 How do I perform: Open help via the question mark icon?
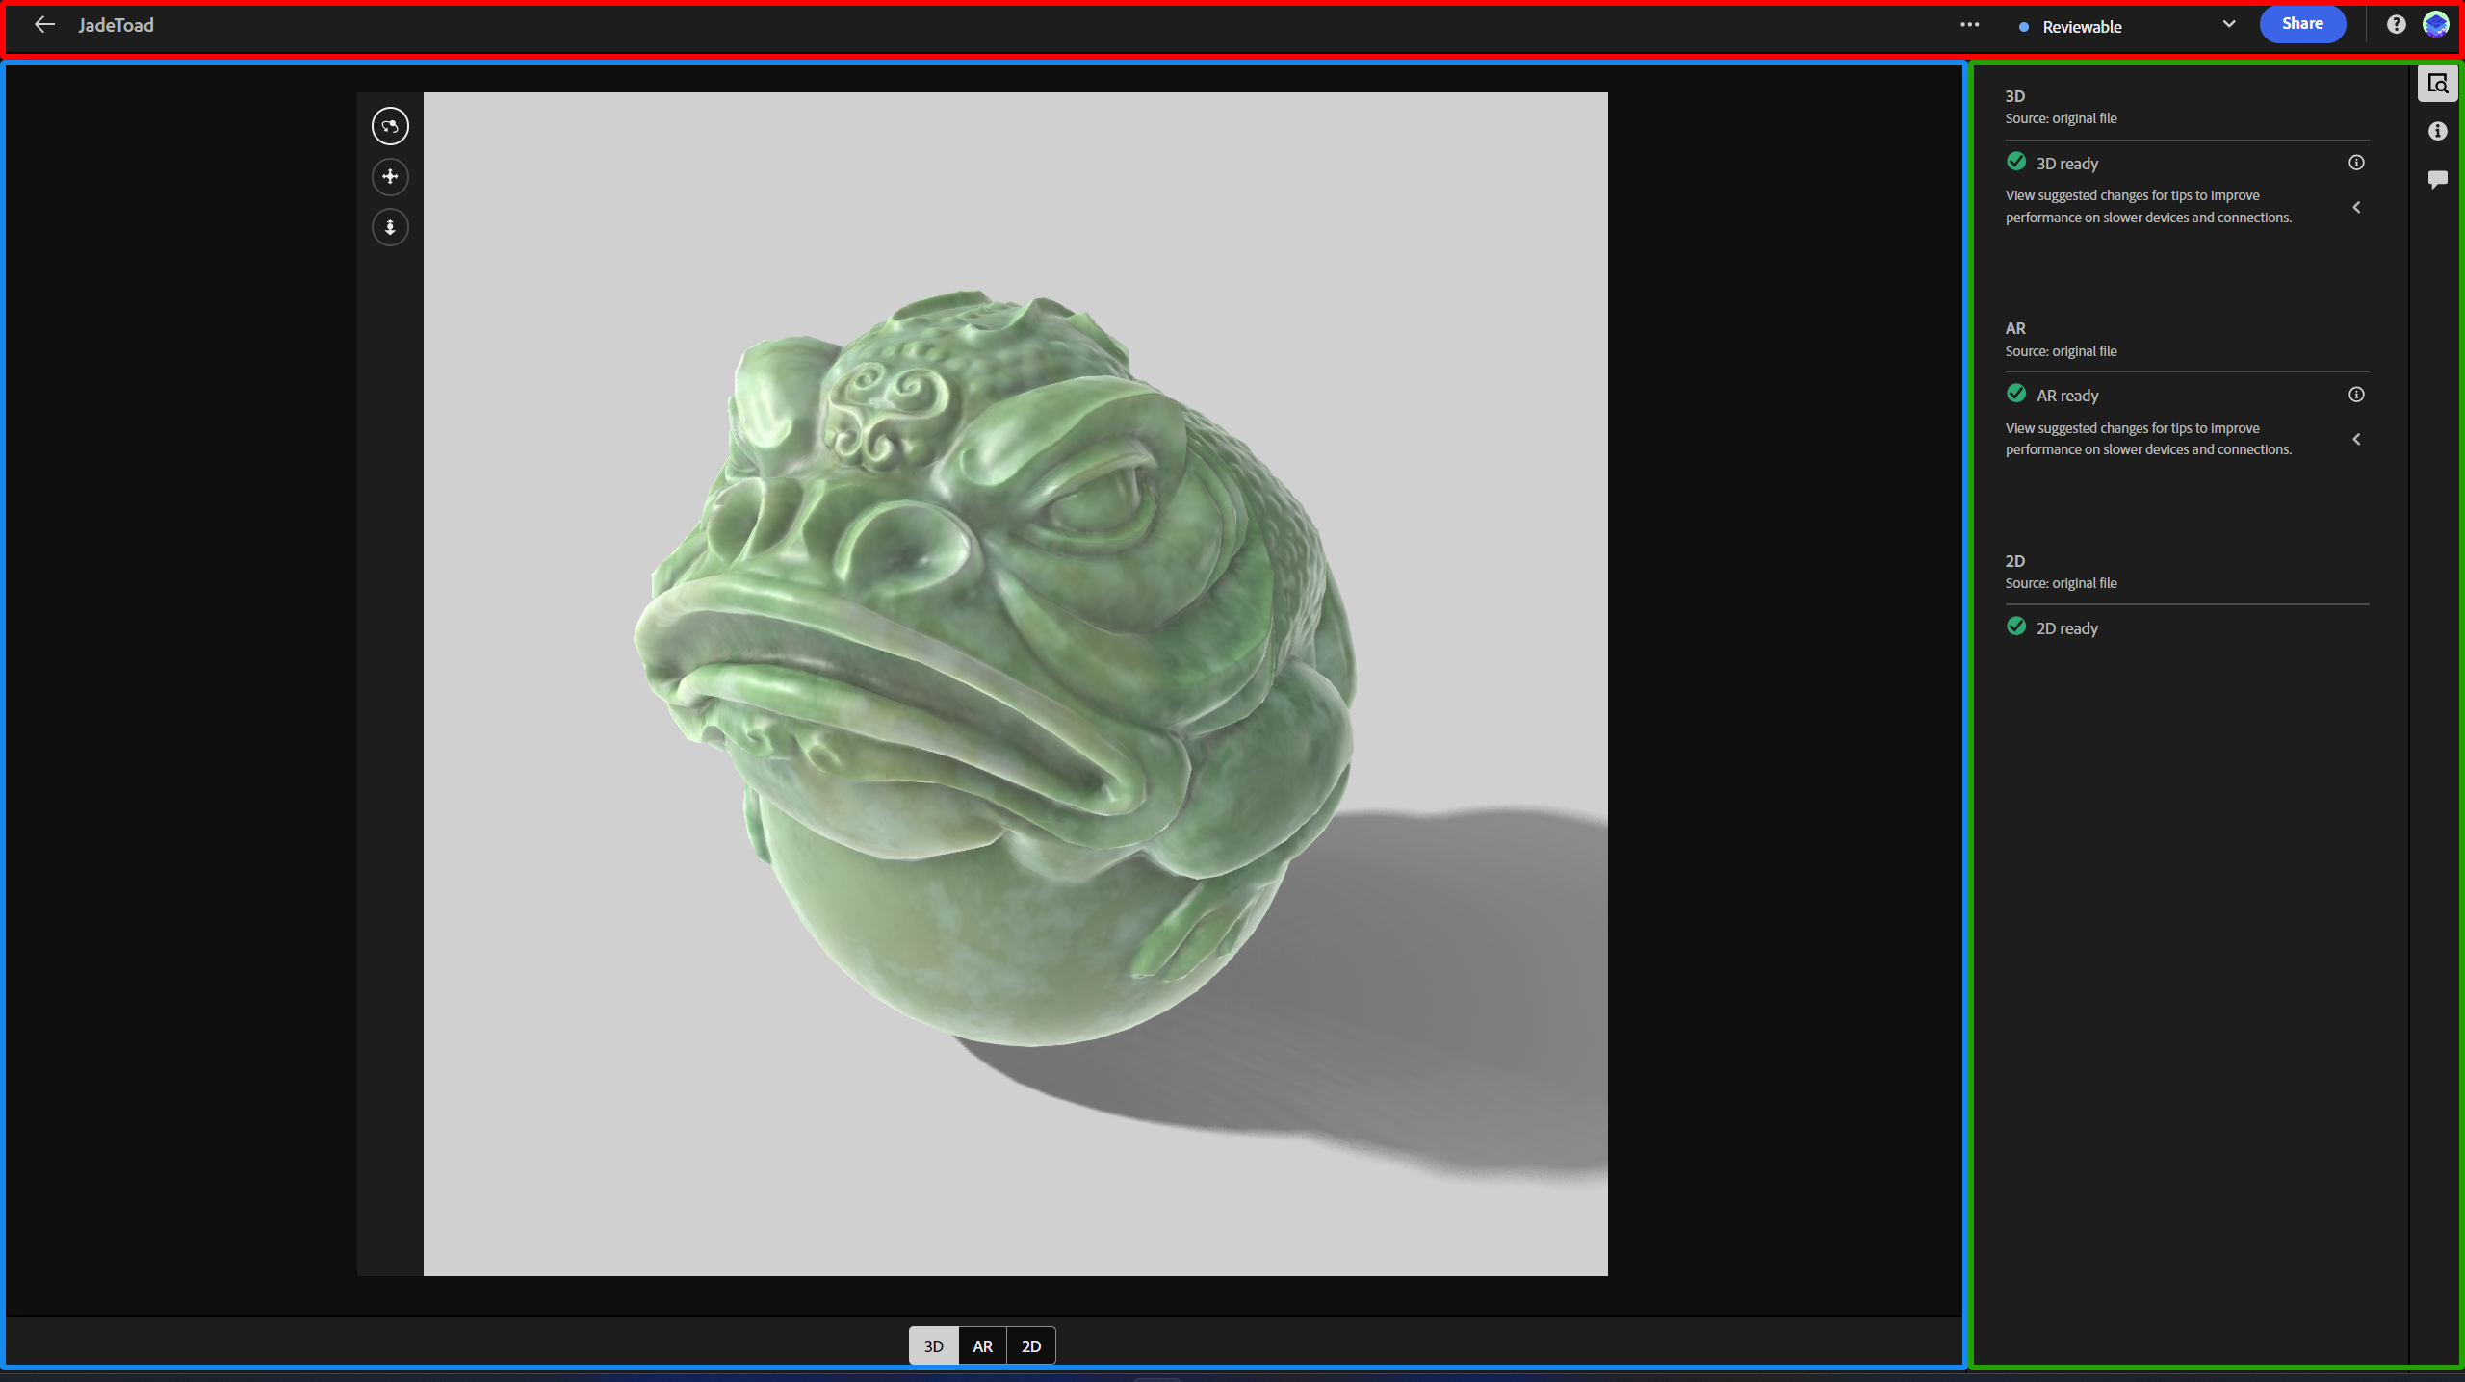click(2395, 24)
